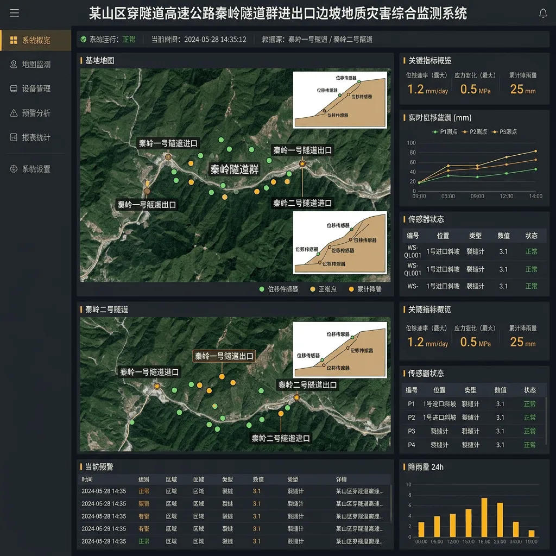This screenshot has height=556, width=556.
Task: Click 秦岭一号隧道进口 marker on second map
Action: tap(157, 386)
